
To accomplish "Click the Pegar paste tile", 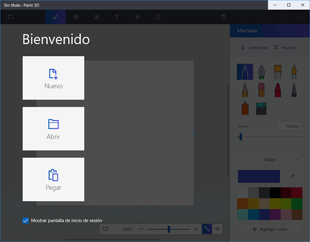I will pyautogui.click(x=54, y=180).
